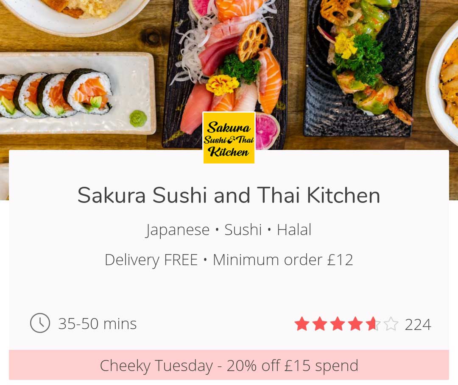Click the empty outlined rating star
Image resolution: width=458 pixels, height=385 pixels.
click(391, 324)
